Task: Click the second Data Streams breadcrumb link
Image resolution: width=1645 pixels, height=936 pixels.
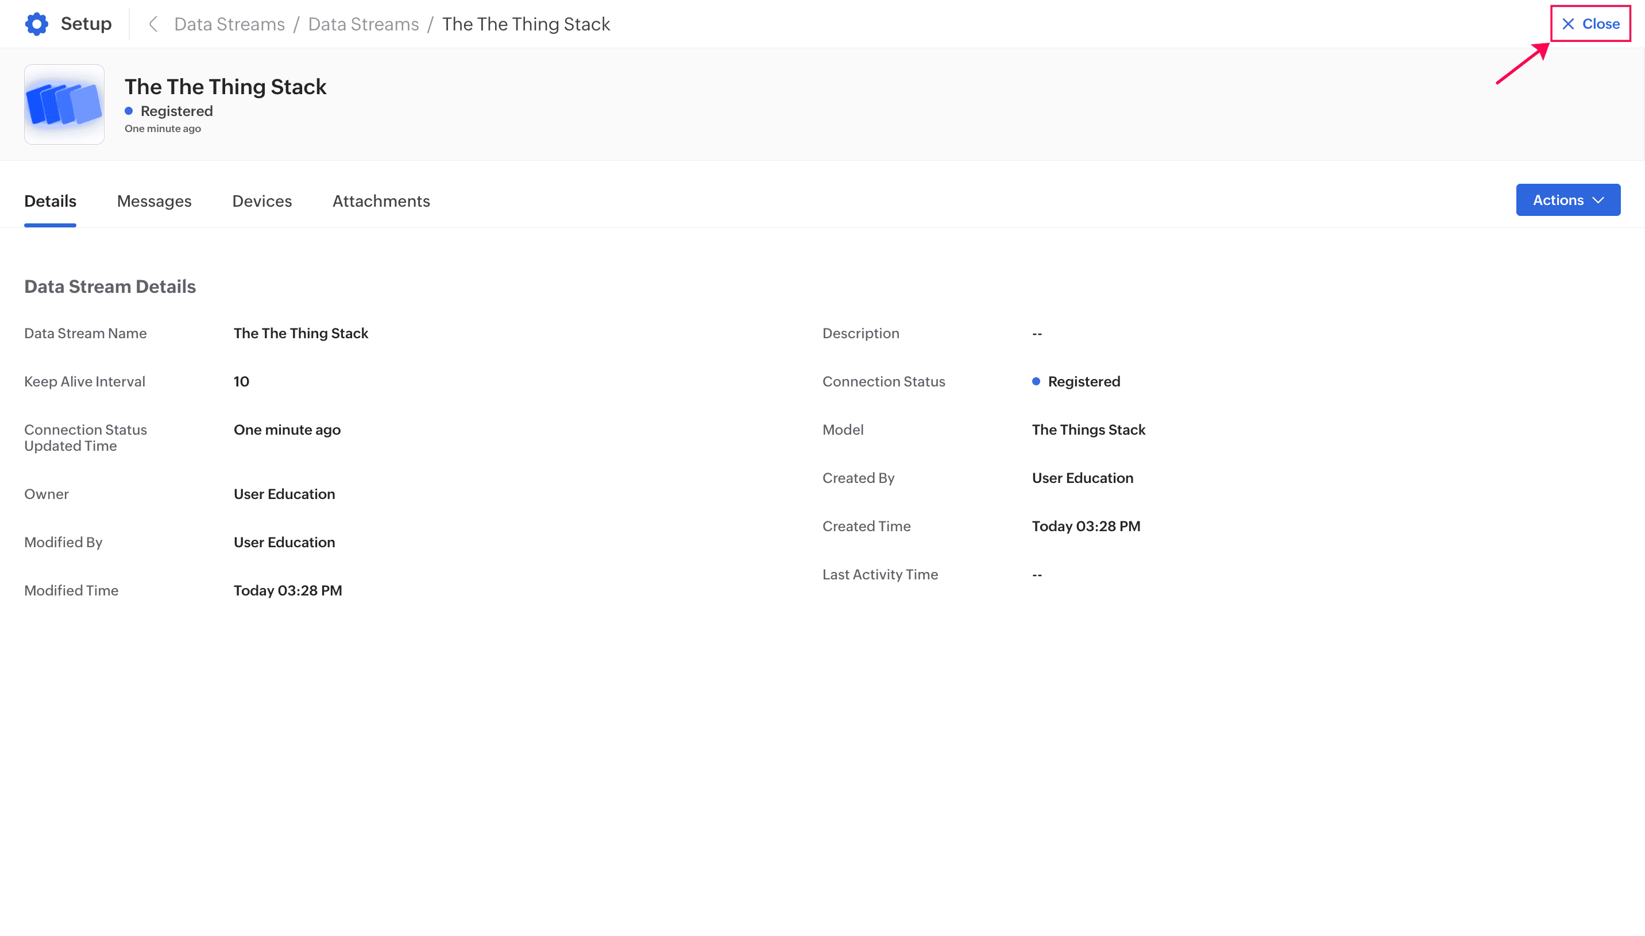Action: [x=363, y=24]
